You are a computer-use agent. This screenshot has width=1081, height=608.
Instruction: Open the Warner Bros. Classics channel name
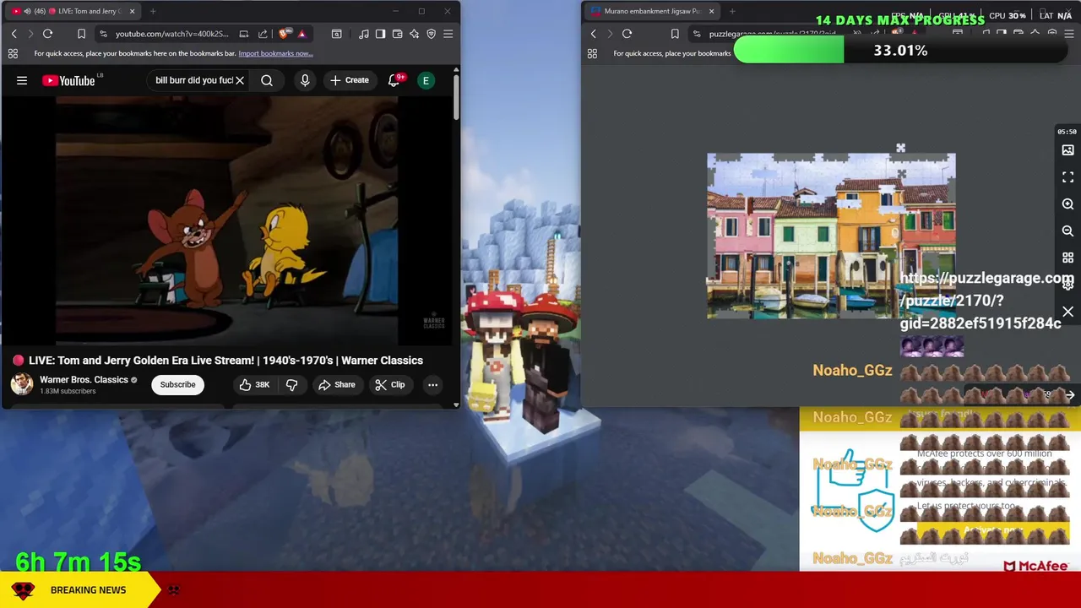point(84,379)
